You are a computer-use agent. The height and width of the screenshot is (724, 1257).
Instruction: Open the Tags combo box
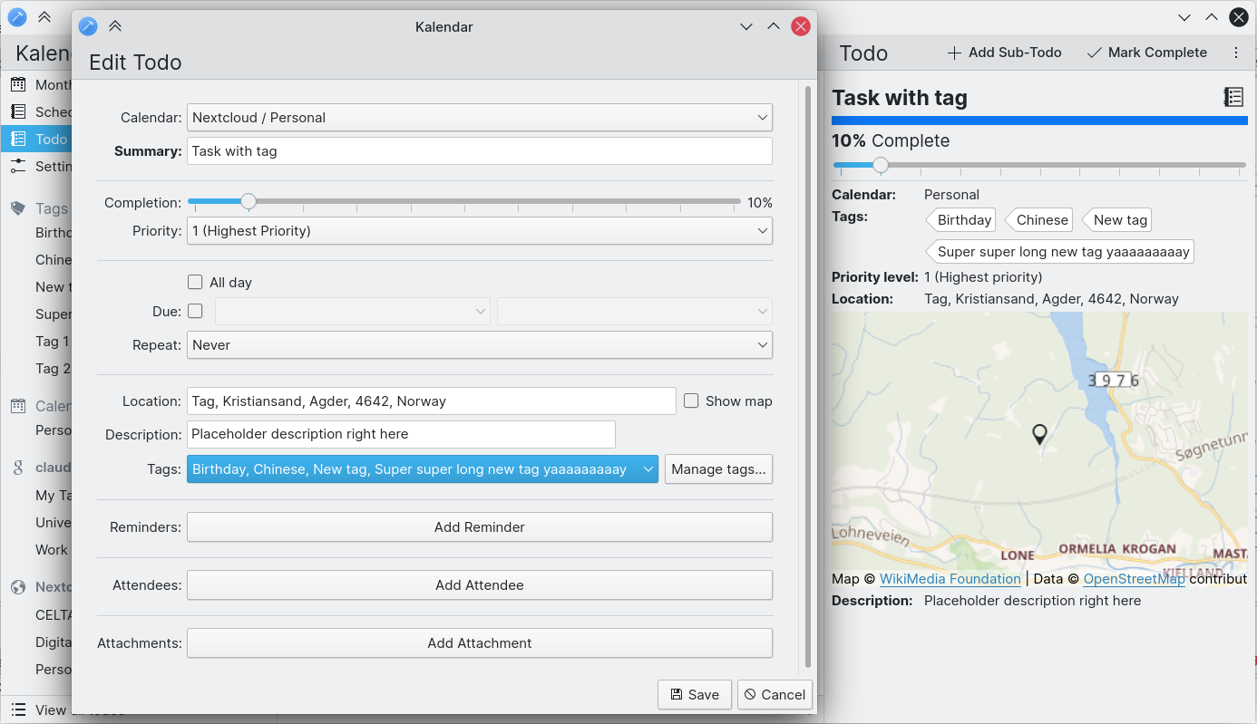pyautogui.click(x=423, y=469)
